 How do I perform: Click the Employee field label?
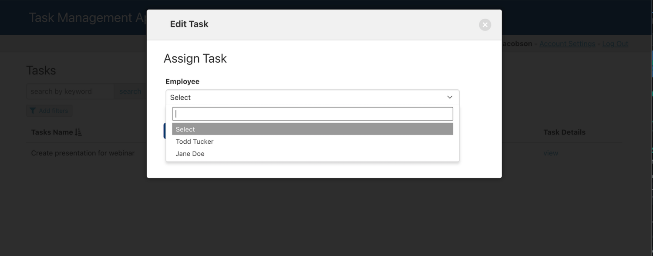(182, 81)
